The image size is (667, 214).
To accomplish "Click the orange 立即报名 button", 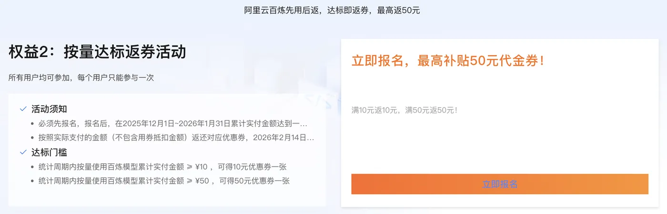I will click(500, 184).
